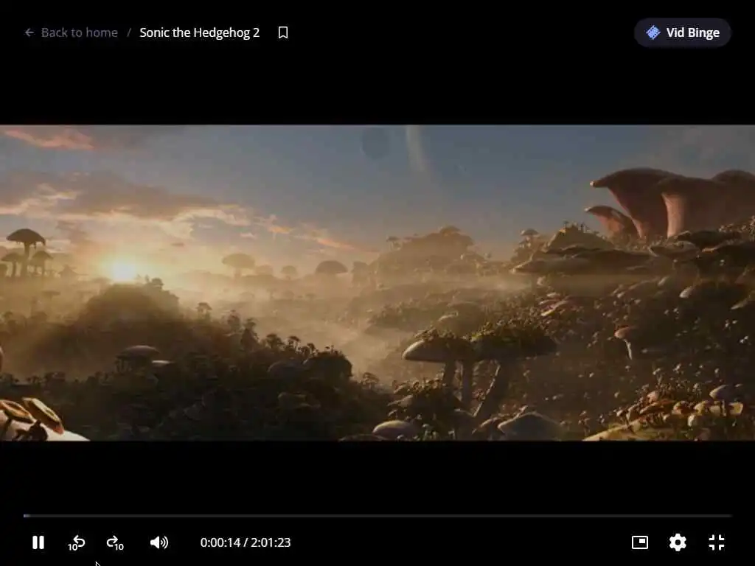The image size is (755, 566).
Task: Exit fullscreen mode
Action: pyautogui.click(x=717, y=542)
